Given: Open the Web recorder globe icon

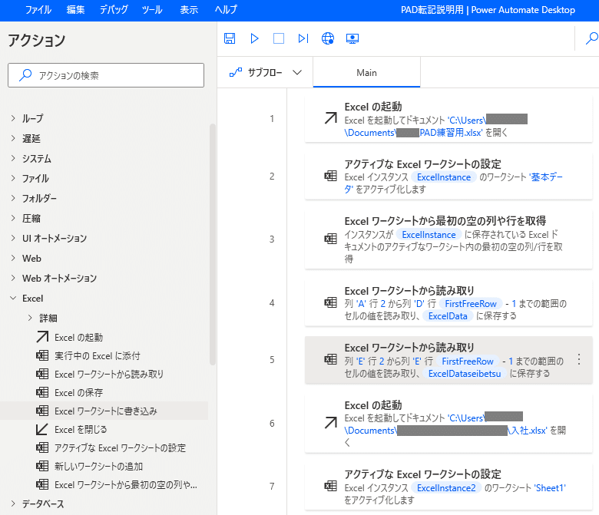Looking at the screenshot, I should [328, 38].
